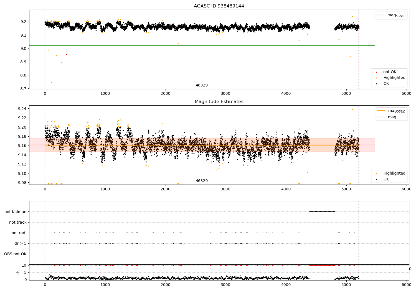The height and width of the screenshot is (291, 416).
Task: Click the x-axis tick '3000' under top plot
Action: [226, 94]
